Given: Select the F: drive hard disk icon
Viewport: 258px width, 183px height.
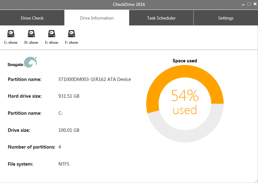Looking at the screenshot, I should (72, 33).
